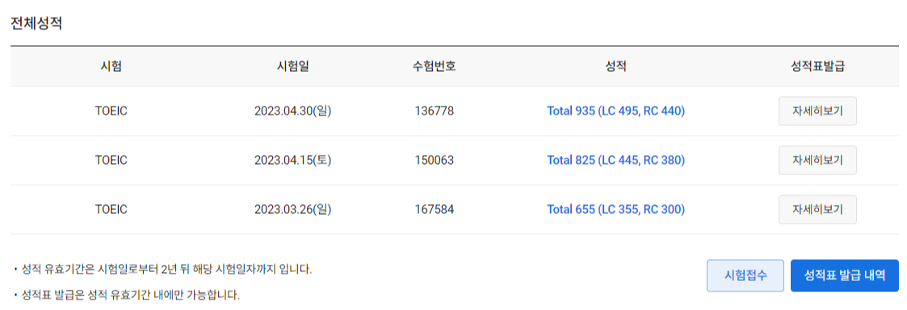Click the 시험일 column header

click(x=292, y=66)
